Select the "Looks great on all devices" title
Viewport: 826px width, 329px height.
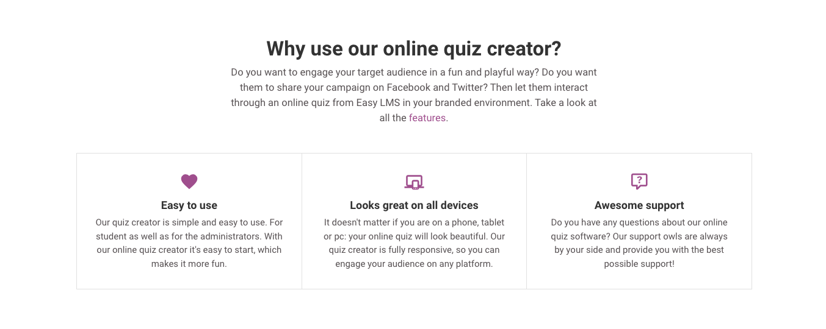coord(414,205)
